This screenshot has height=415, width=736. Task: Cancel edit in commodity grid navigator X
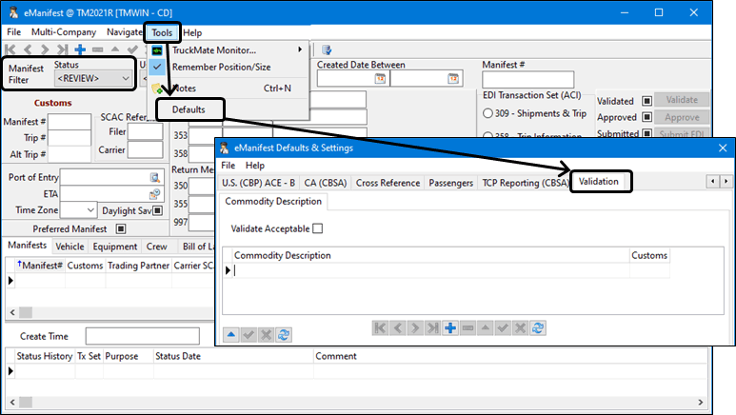click(520, 327)
